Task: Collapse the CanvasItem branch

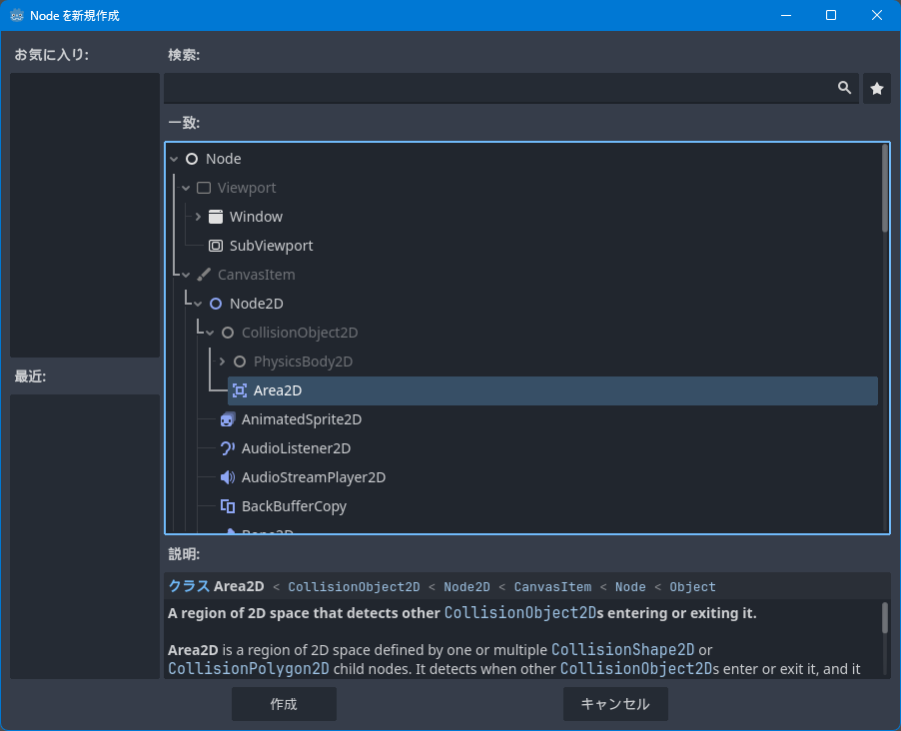Action: pos(186,275)
